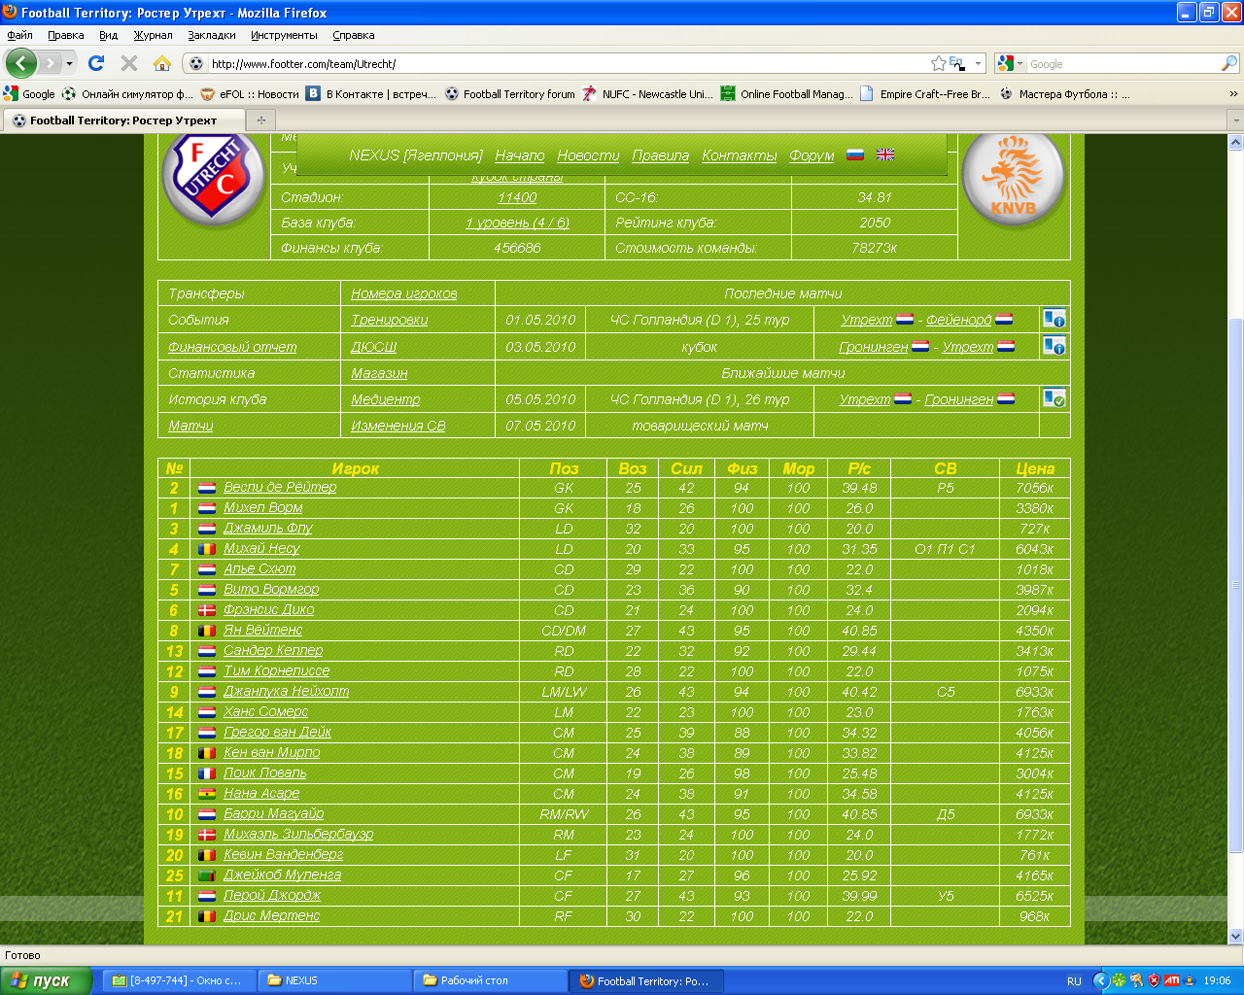
Task: Open the Справка menu
Action: pos(353,35)
